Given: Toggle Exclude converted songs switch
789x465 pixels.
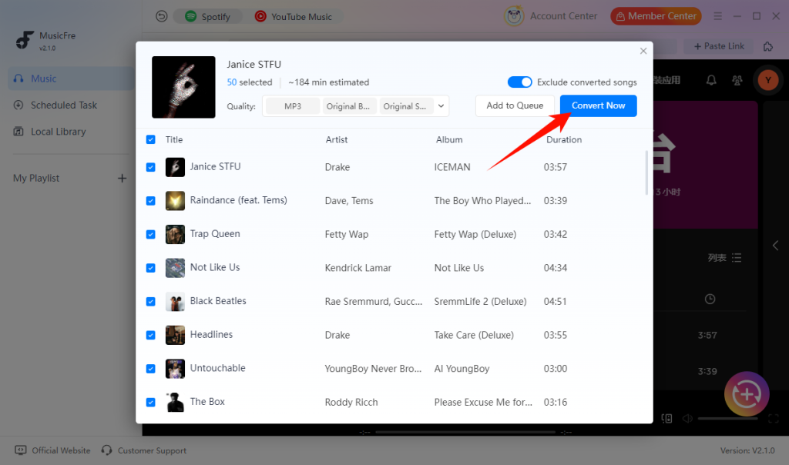Looking at the screenshot, I should [x=519, y=82].
